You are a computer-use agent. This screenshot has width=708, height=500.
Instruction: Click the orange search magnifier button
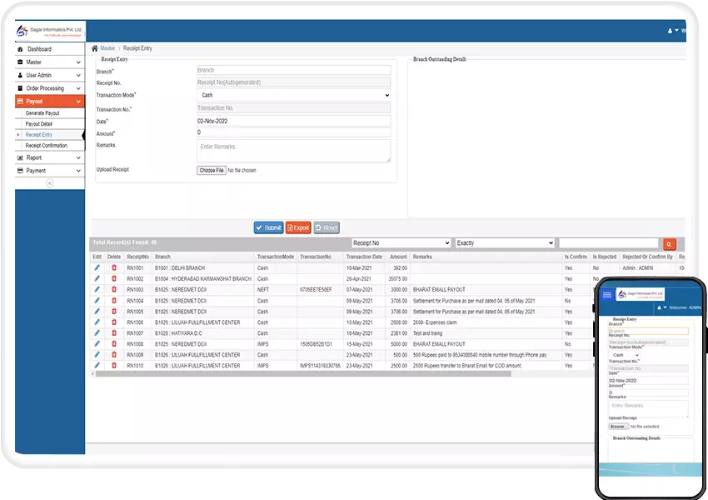(669, 244)
